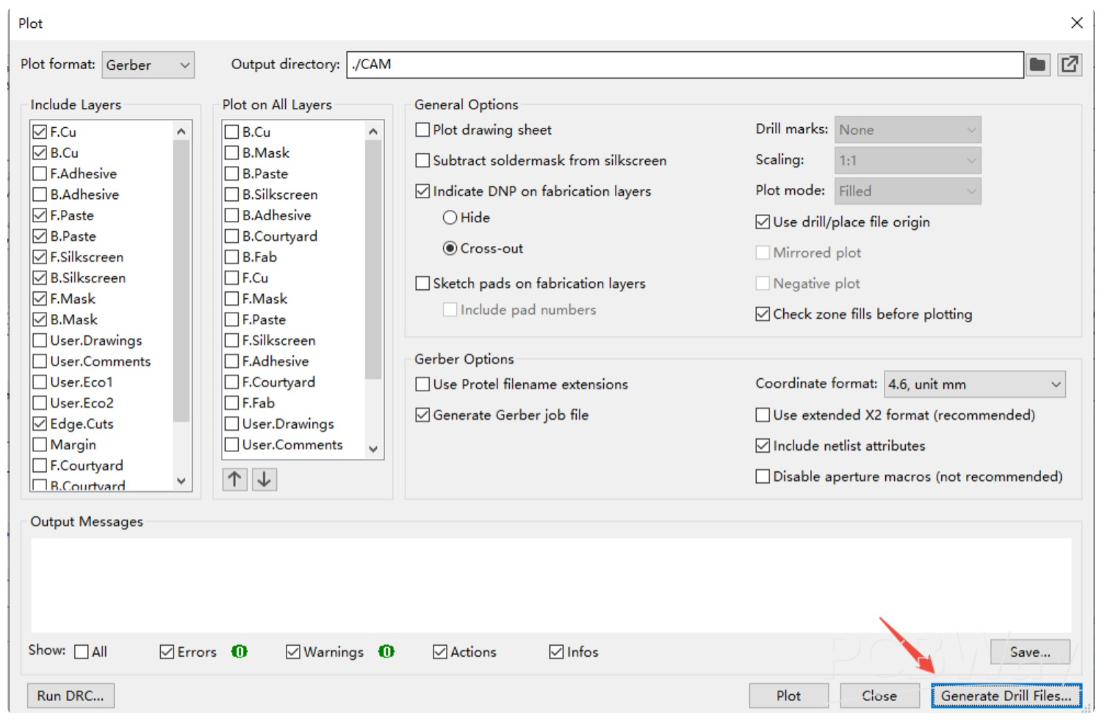Enable Plot drawing sheet checkbox

click(423, 130)
